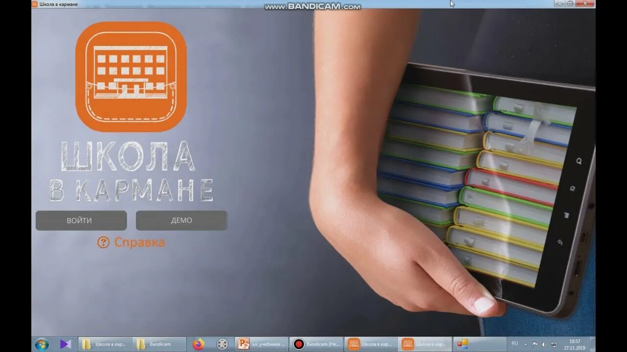The image size is (627, 352).
Task: Open the network tray icon
Action: pos(554,345)
